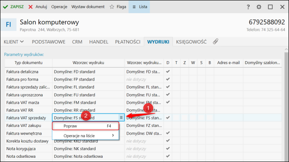Screen dimensions: 289x162
Task: Click the Domyślne: DW sta... cell
Action: point(144,133)
